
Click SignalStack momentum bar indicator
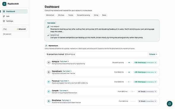tap(128, 72)
